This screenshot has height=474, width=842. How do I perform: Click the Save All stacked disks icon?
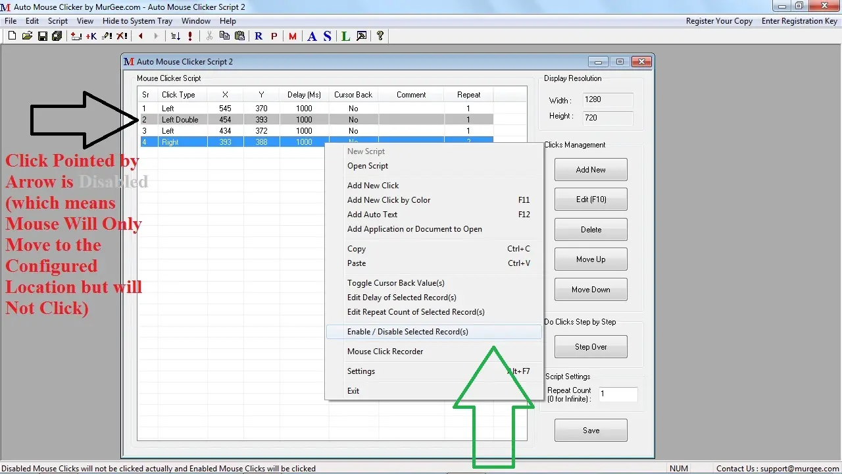click(x=57, y=36)
